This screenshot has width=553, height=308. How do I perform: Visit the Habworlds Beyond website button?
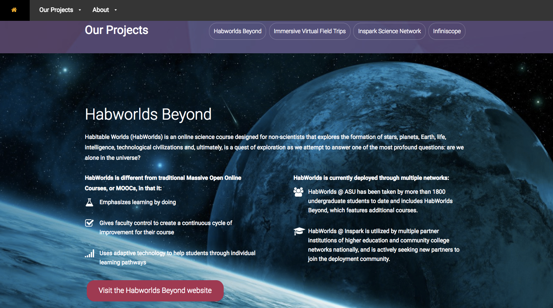point(155,291)
